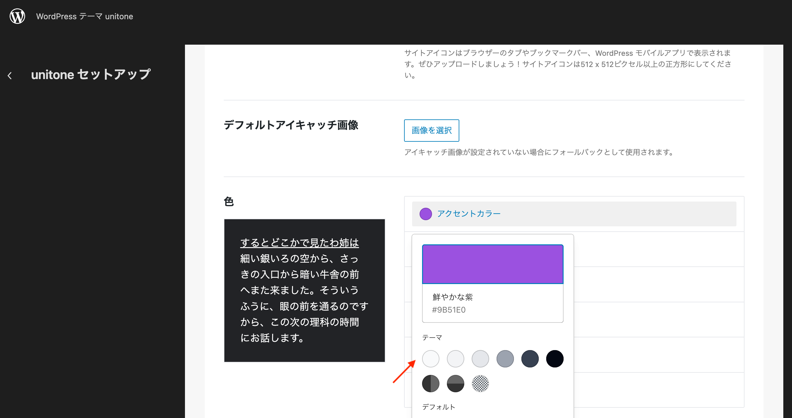Open the custom color picker purple preview

tap(493, 264)
